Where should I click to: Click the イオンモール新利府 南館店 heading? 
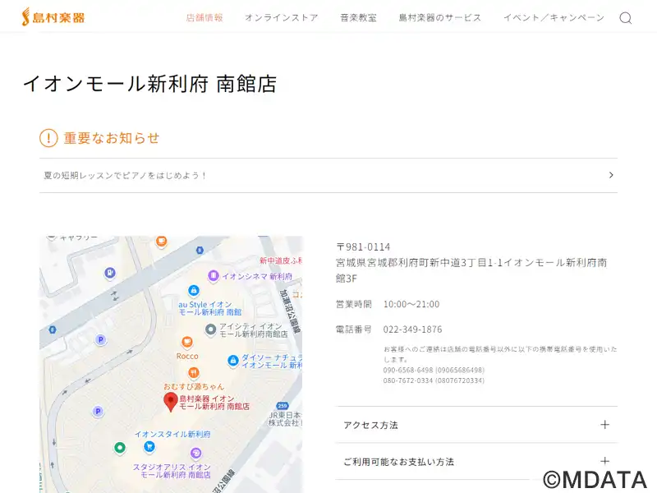click(149, 84)
